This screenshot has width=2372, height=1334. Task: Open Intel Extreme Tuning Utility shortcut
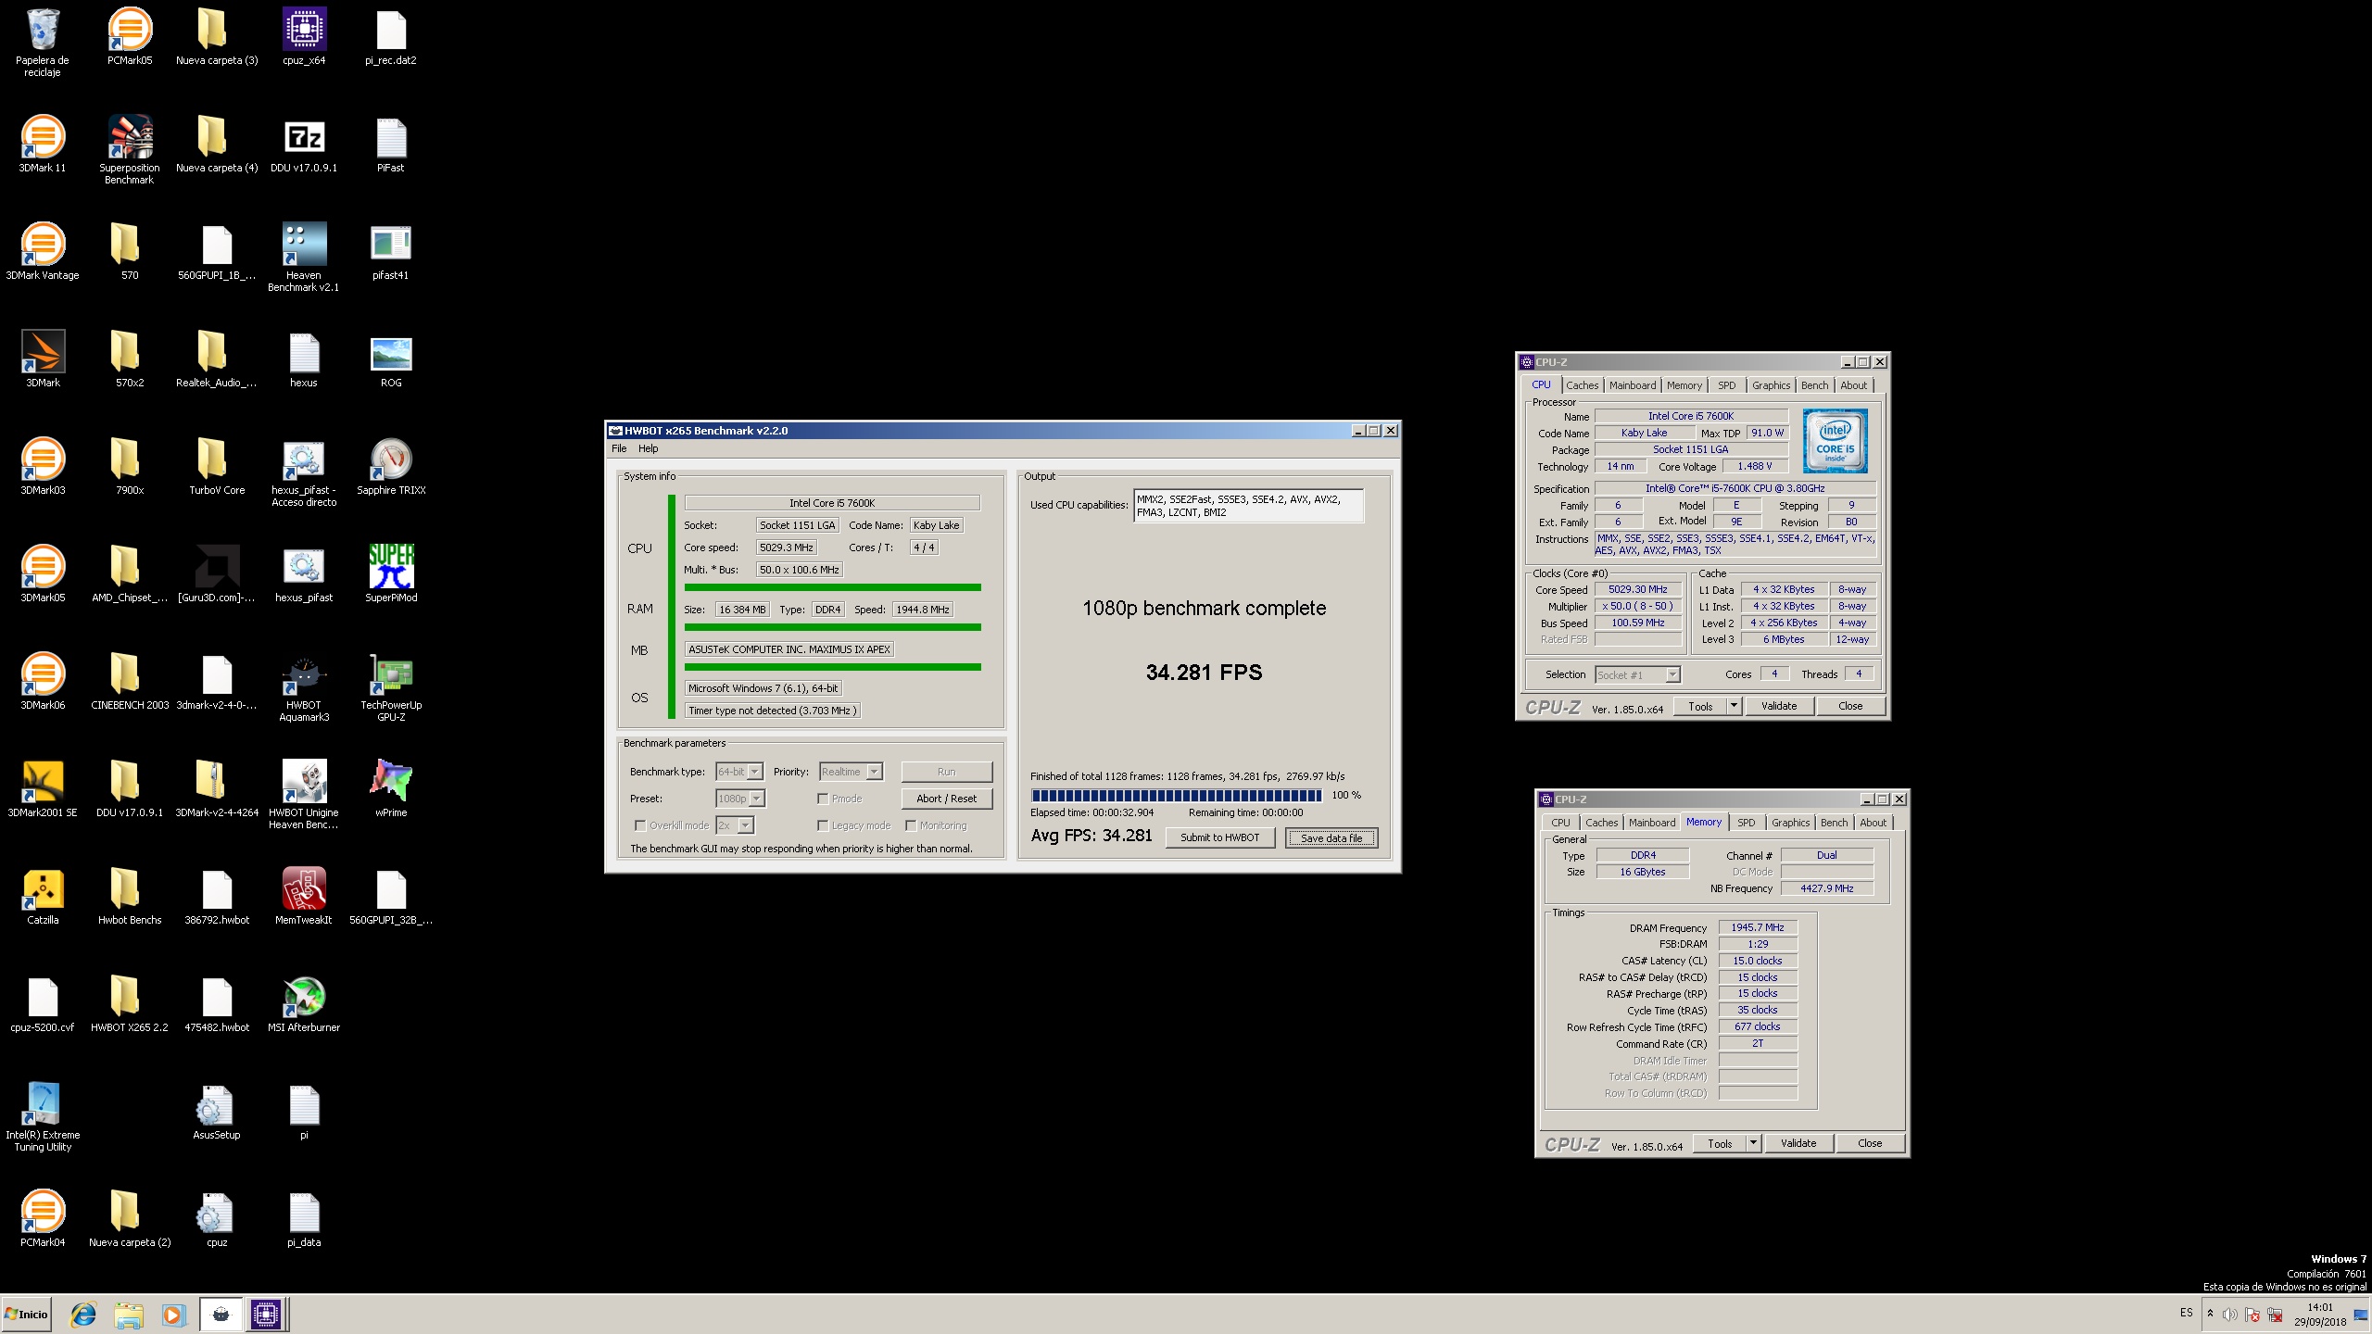(x=43, y=1117)
